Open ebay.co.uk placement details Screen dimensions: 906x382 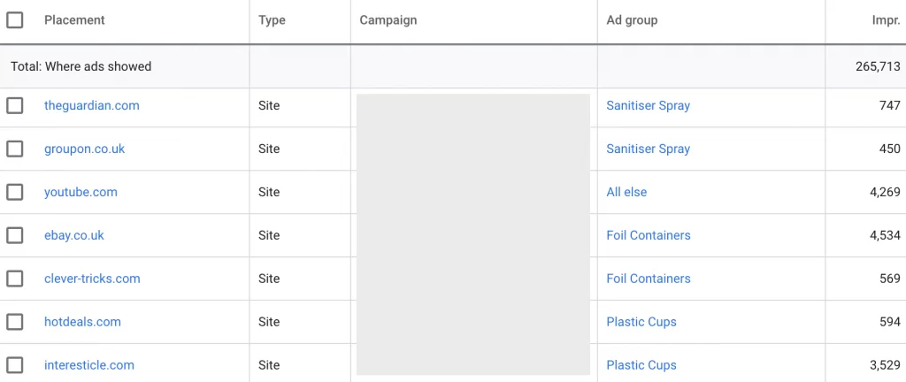point(74,235)
